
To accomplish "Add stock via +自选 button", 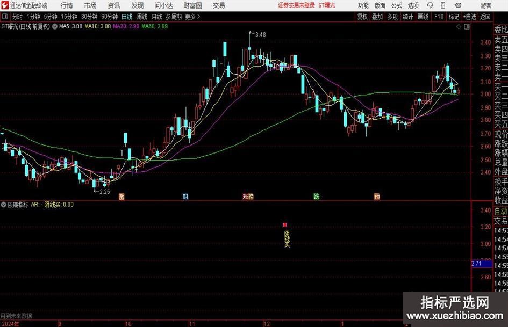I will click(470, 17).
